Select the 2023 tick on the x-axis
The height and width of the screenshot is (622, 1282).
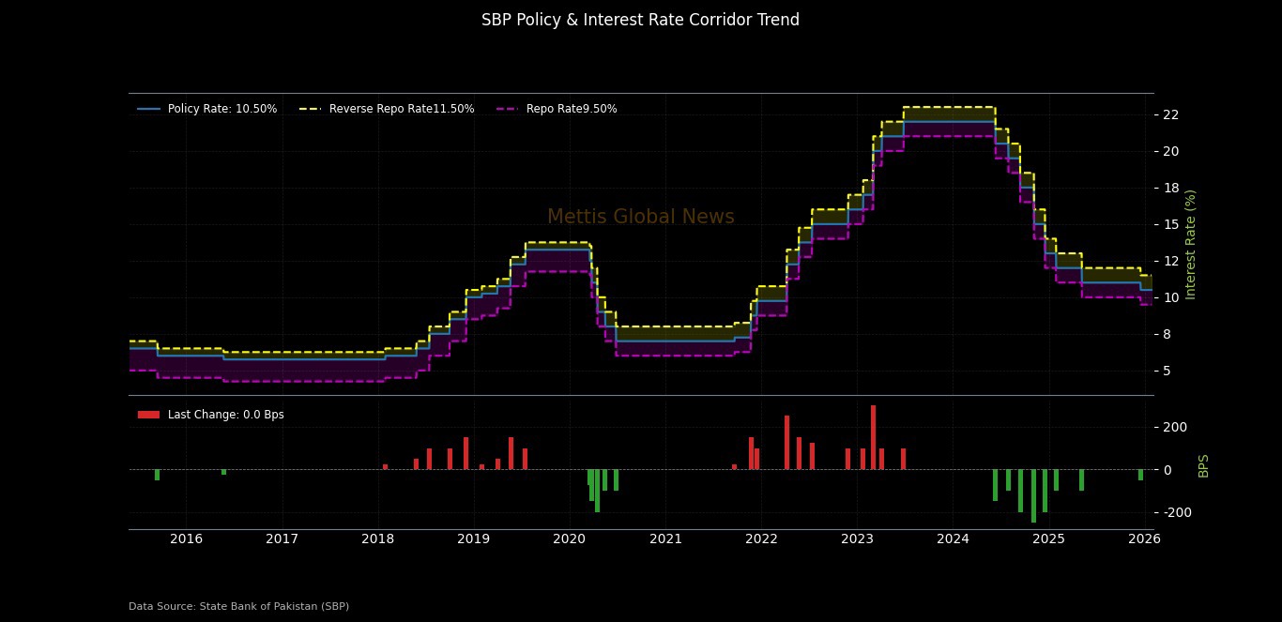click(x=857, y=539)
